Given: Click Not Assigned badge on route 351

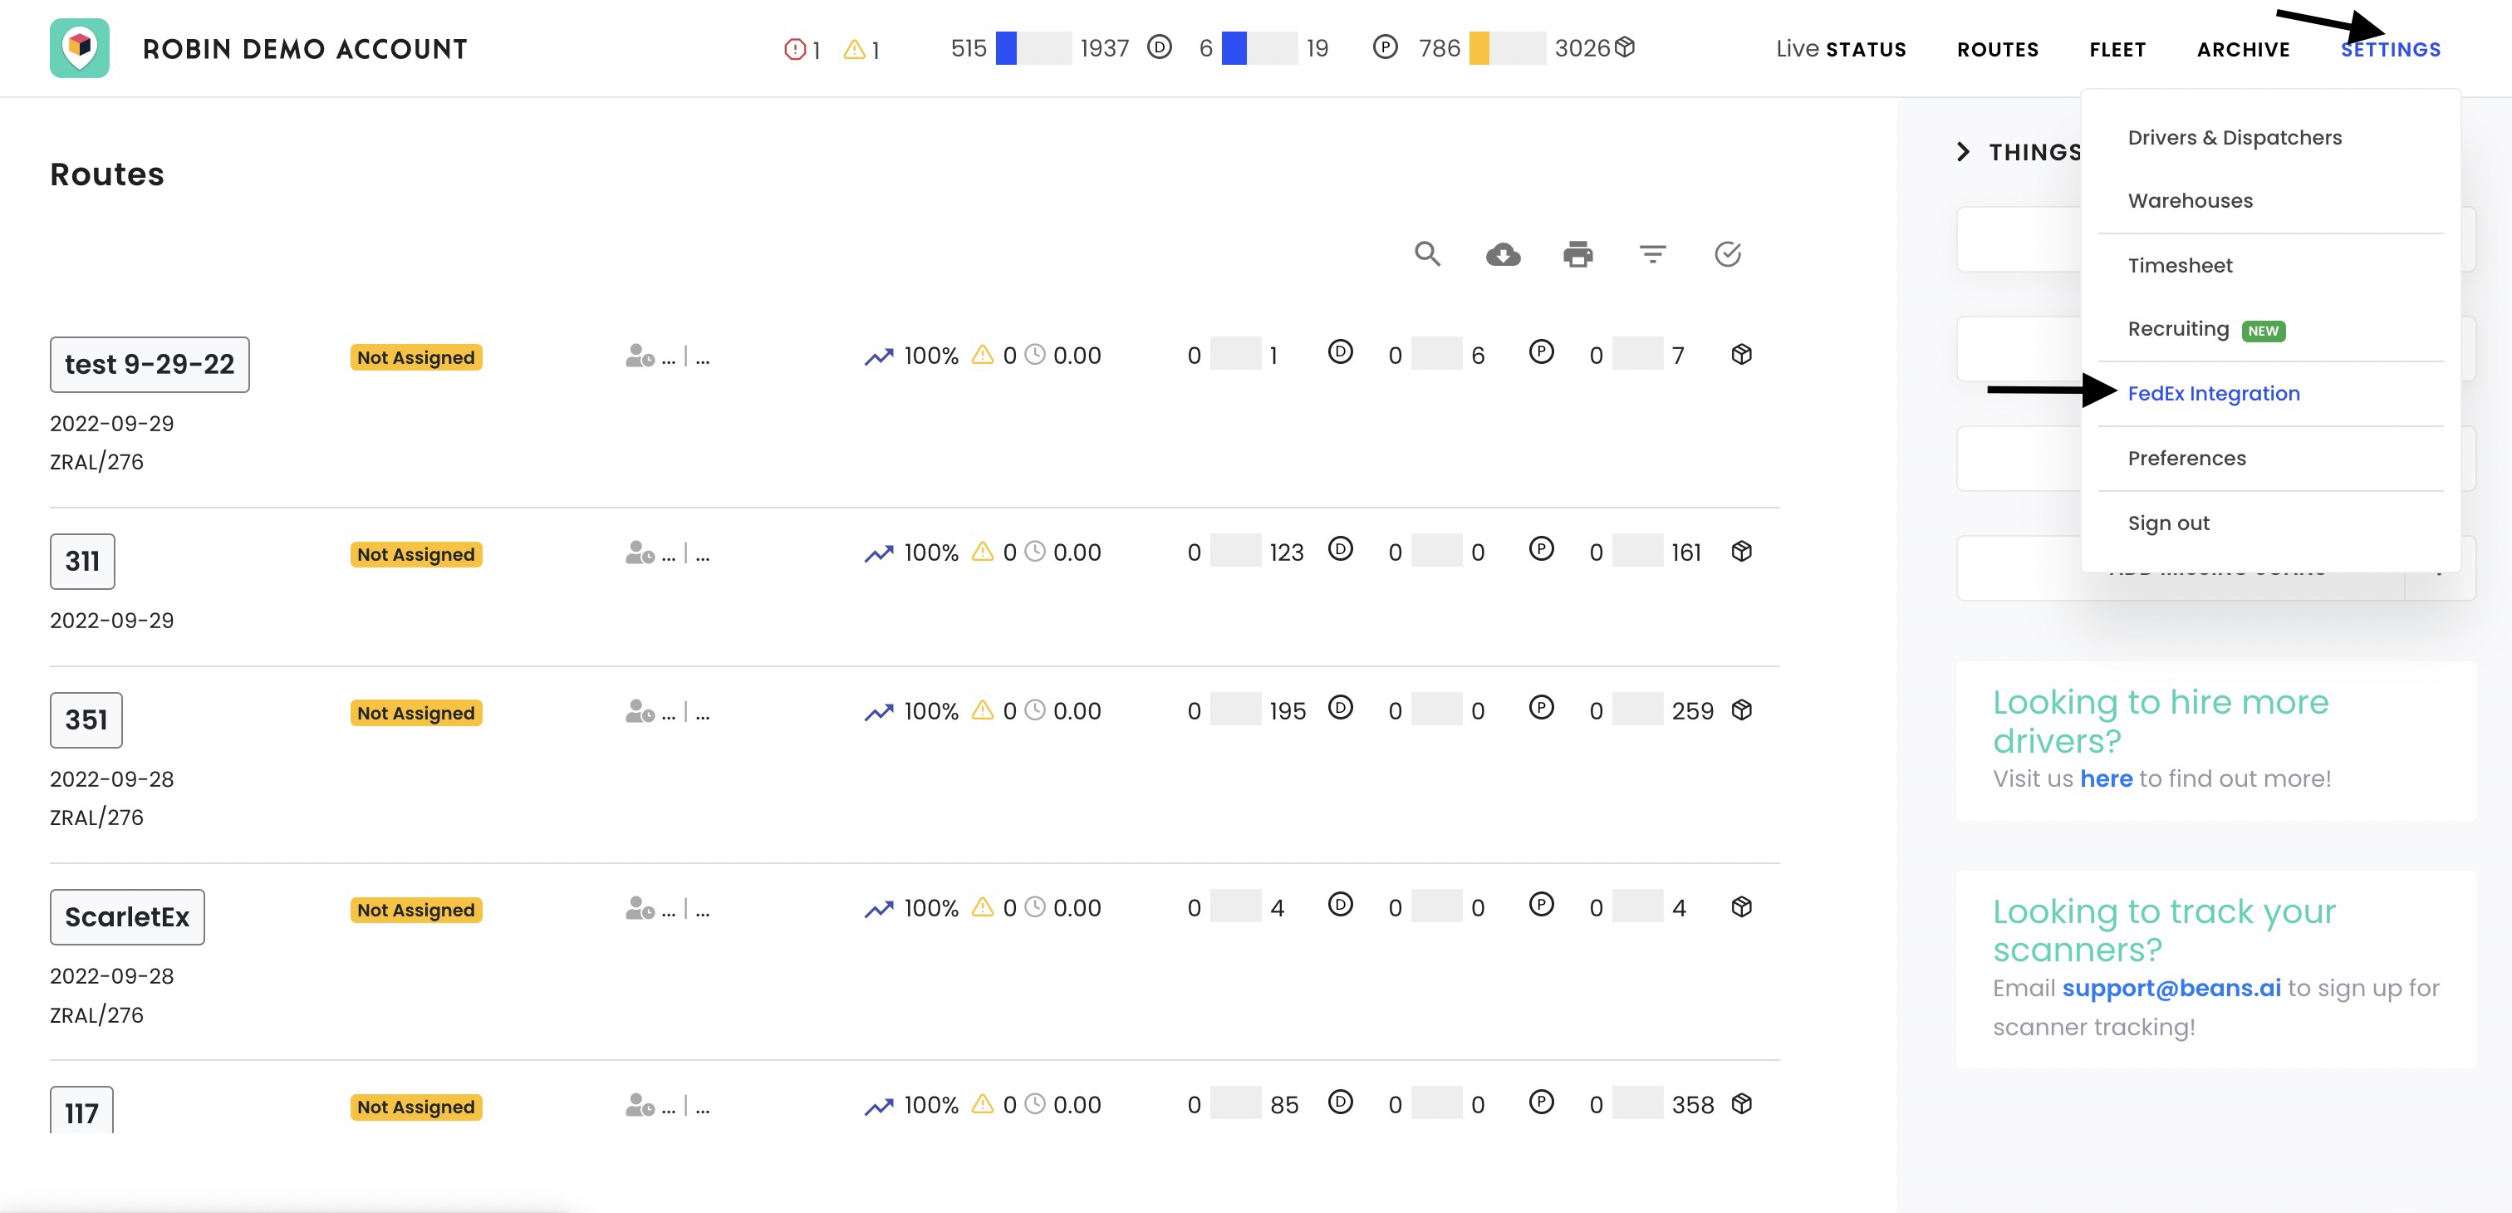Looking at the screenshot, I should (415, 713).
